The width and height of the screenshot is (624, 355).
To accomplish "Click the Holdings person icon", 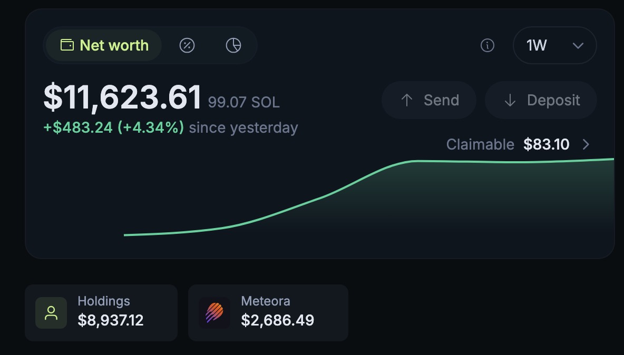I will 51,313.
